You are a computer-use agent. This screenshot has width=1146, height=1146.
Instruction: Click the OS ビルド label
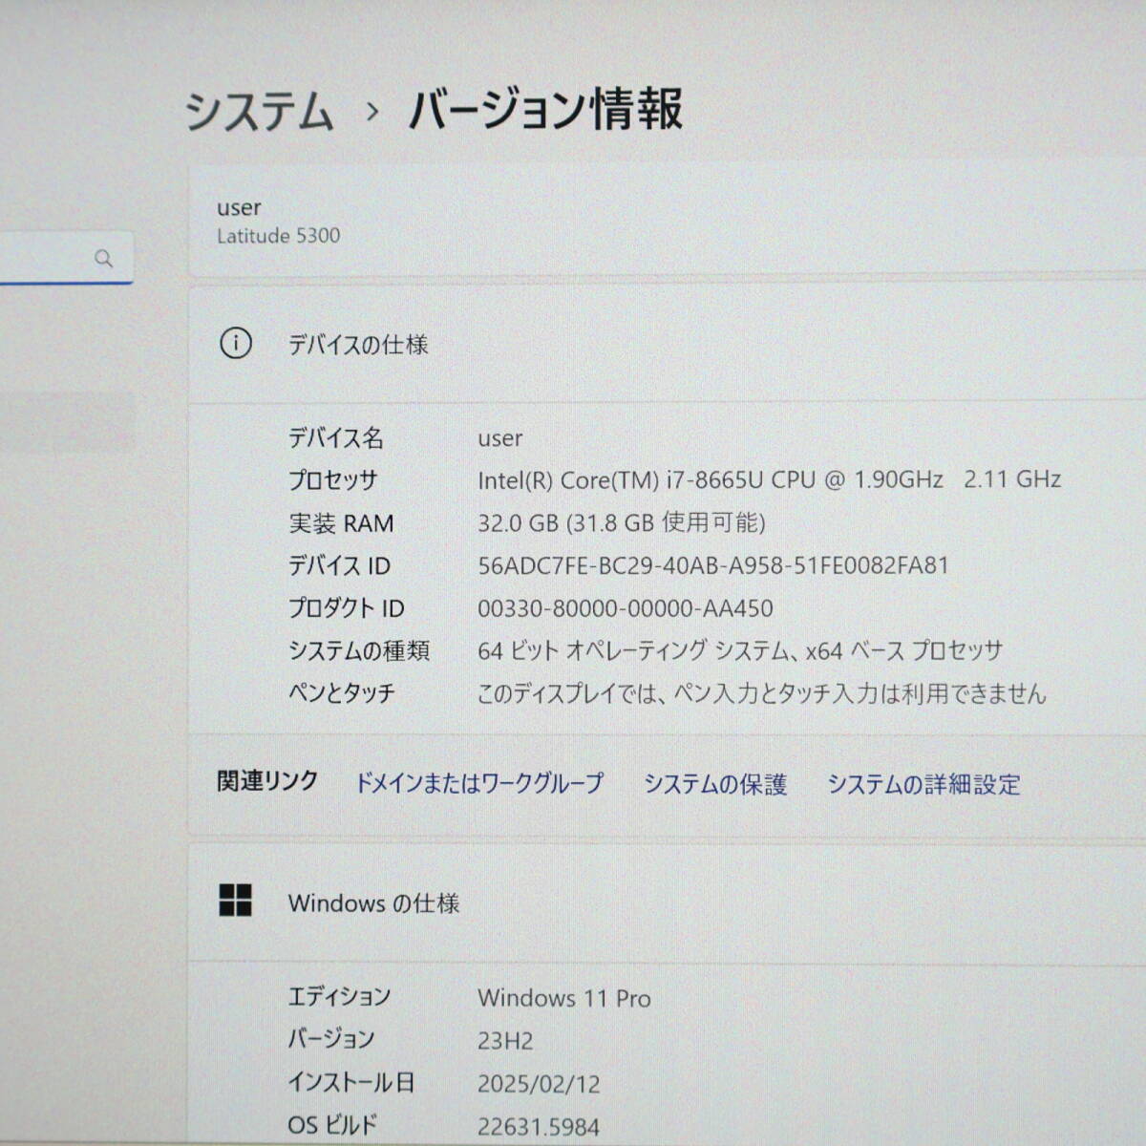[x=332, y=1125]
